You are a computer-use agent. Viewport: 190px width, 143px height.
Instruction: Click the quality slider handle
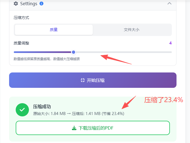coord(74,52)
